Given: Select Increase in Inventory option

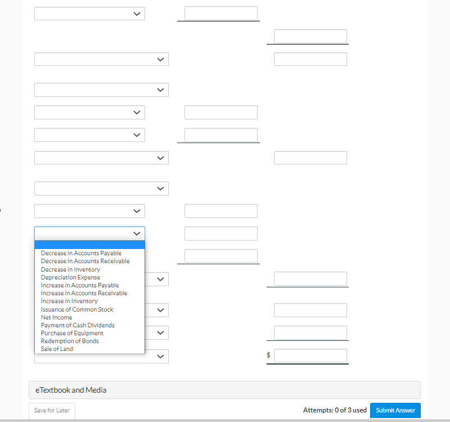Looking at the screenshot, I should pos(69,301).
